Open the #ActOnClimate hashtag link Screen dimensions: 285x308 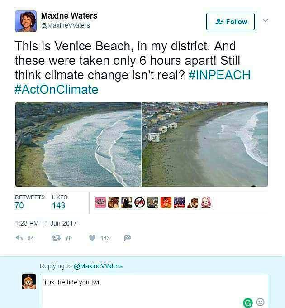[x=57, y=89]
